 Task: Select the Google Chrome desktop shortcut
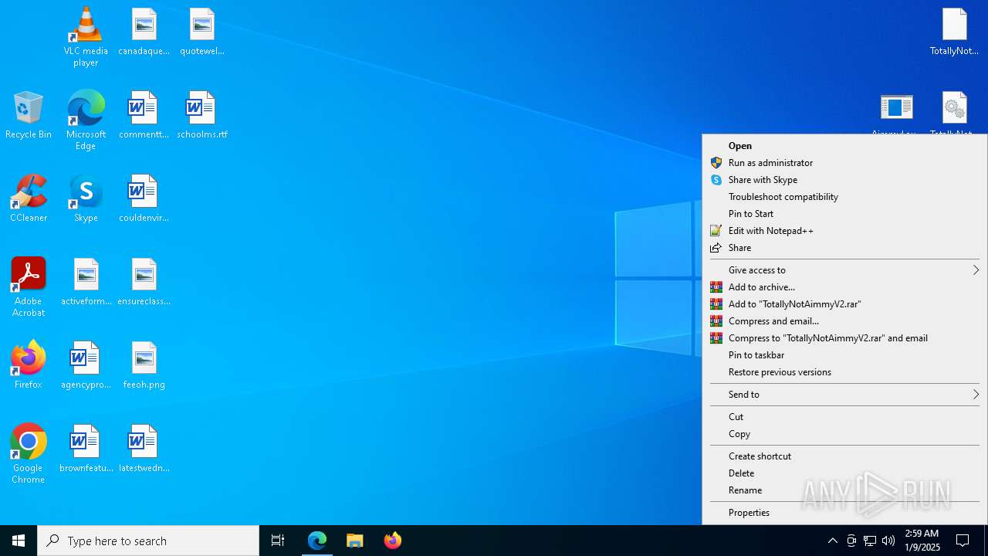tap(28, 453)
